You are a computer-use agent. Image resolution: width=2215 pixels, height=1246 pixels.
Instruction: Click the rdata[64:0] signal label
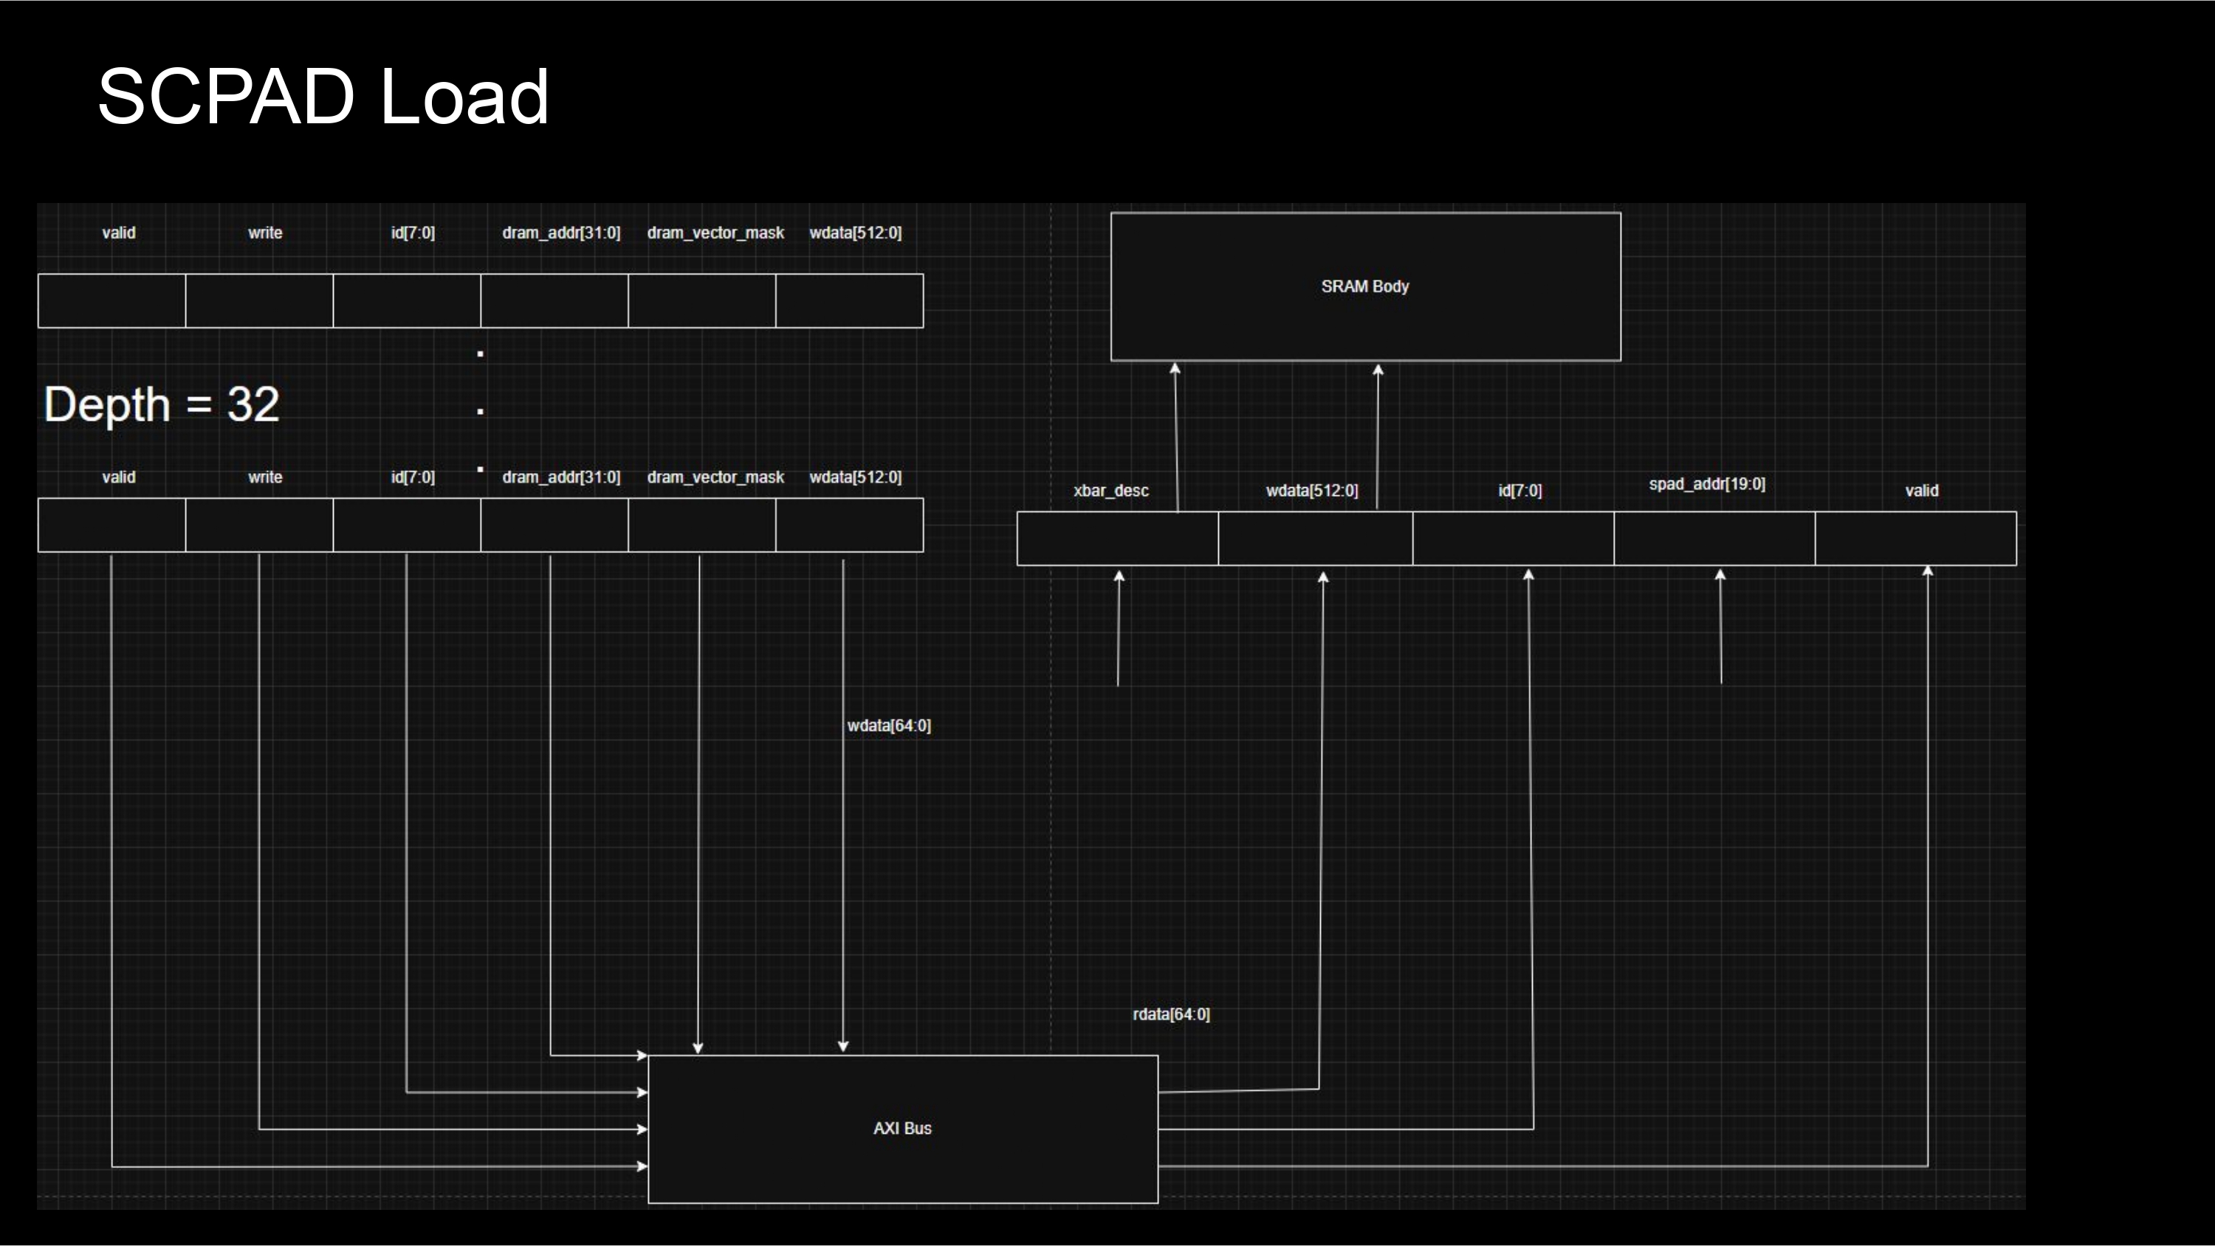click(1170, 1015)
